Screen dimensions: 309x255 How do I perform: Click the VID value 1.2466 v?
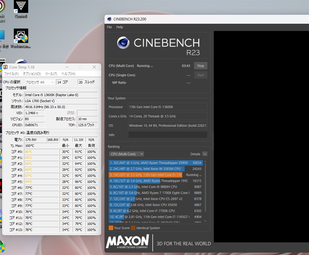pyautogui.click(x=34, y=113)
